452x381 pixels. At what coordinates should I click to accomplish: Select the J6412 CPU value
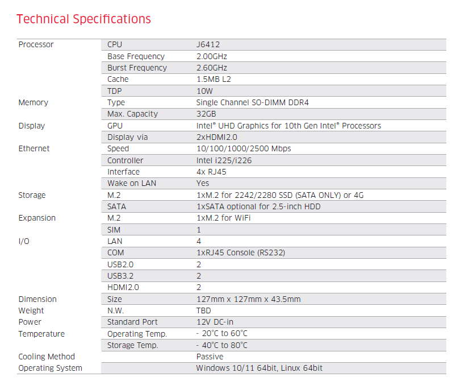coord(207,45)
